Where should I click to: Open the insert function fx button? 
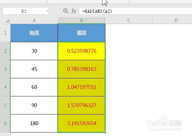(74, 11)
